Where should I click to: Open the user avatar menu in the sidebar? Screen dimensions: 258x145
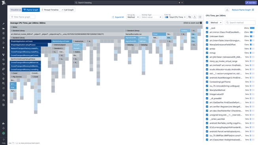(x=4, y=133)
